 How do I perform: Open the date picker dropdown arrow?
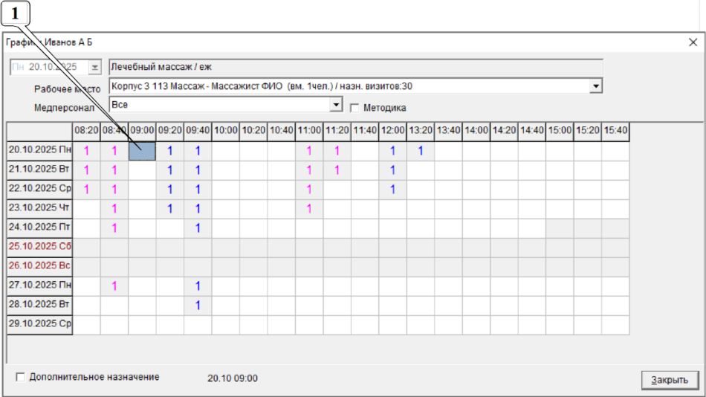pos(94,67)
